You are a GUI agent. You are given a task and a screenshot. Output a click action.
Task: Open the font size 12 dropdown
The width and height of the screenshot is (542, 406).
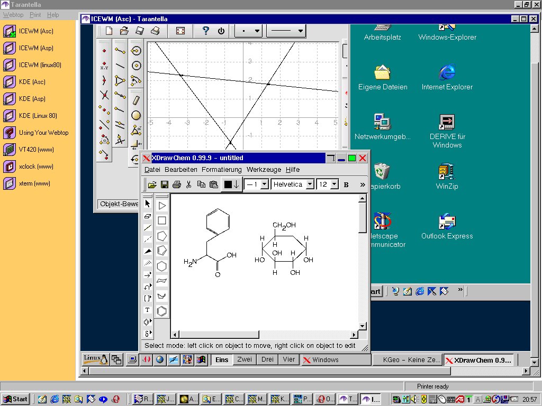[335, 184]
